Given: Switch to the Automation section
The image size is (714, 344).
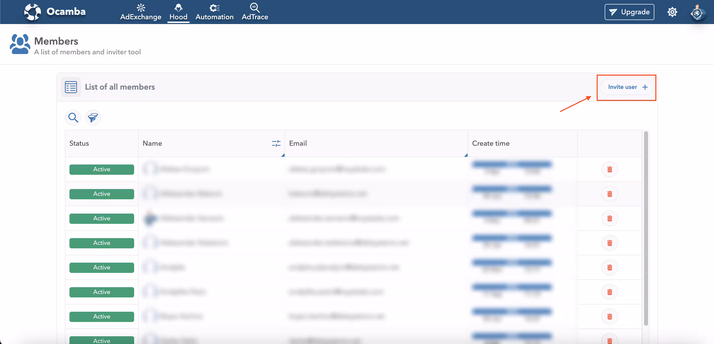Looking at the screenshot, I should click(x=214, y=12).
